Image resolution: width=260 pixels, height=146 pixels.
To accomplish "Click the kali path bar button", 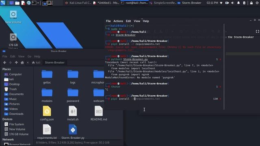I will [36, 62].
